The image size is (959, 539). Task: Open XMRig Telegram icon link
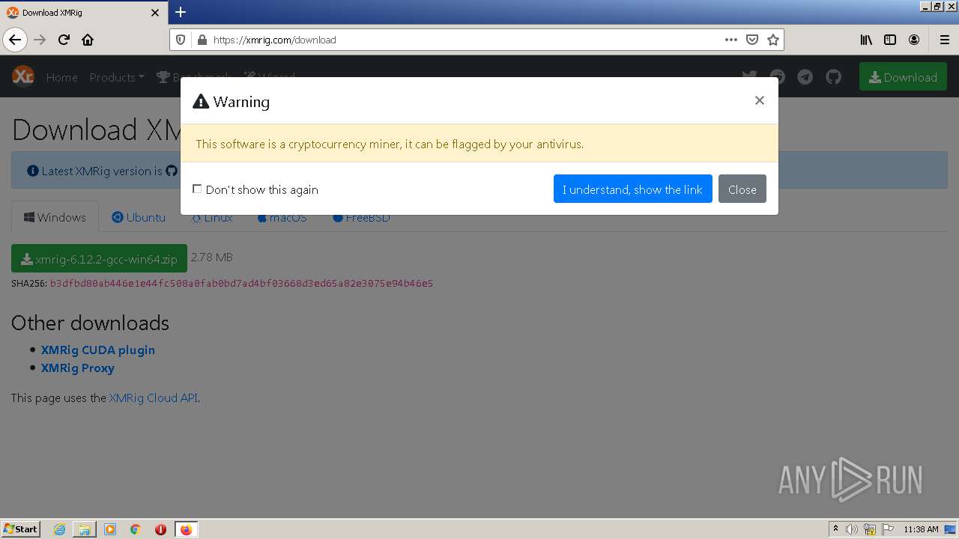click(805, 76)
